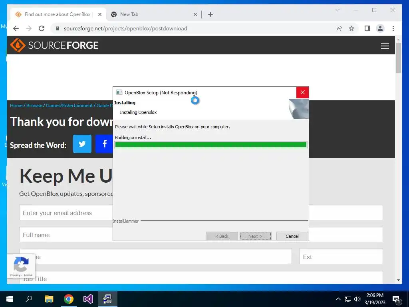The width and height of the screenshot is (409, 307).
Task: Bookmark this tab with star
Action: click(351, 28)
